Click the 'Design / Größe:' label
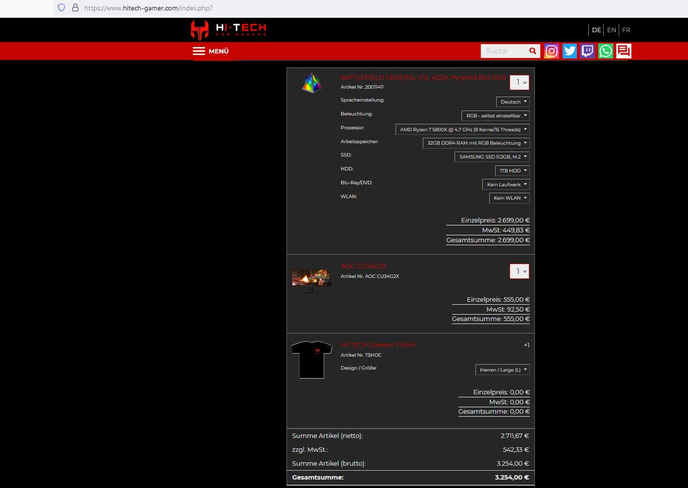 coord(358,368)
